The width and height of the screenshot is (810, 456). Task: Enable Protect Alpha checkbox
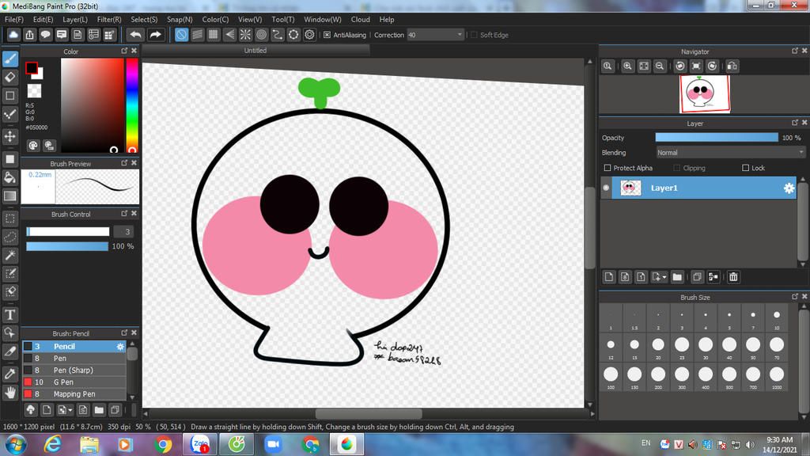(607, 168)
